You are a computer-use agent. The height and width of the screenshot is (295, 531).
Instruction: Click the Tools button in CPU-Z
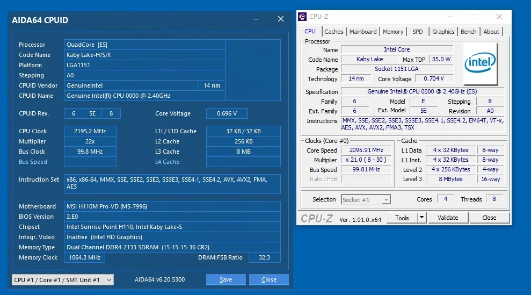pos(402,218)
